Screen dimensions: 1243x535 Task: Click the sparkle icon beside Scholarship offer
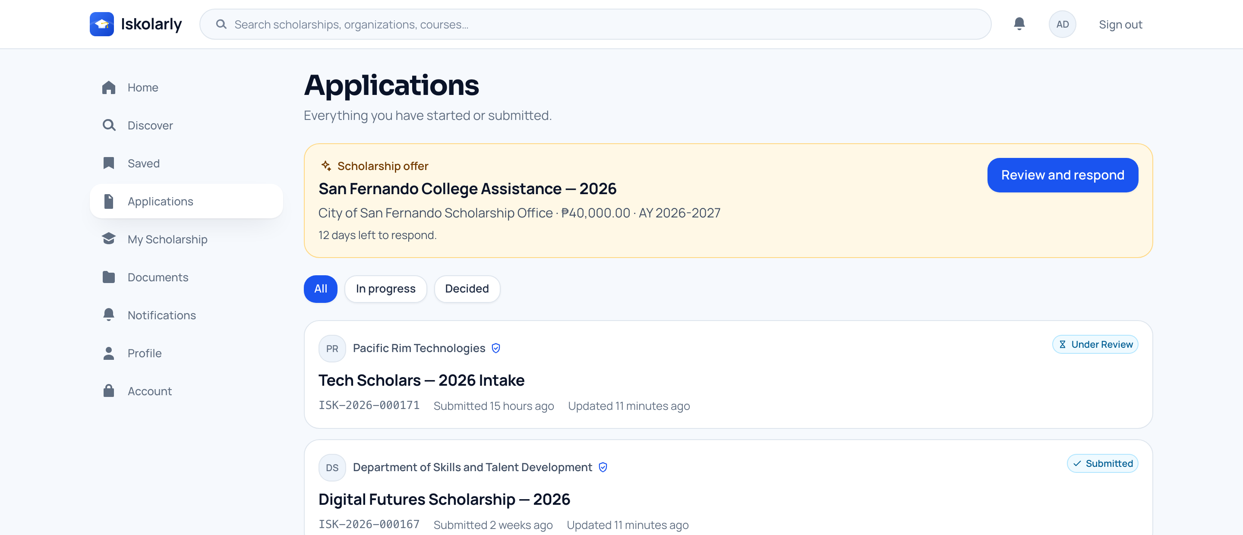click(326, 166)
